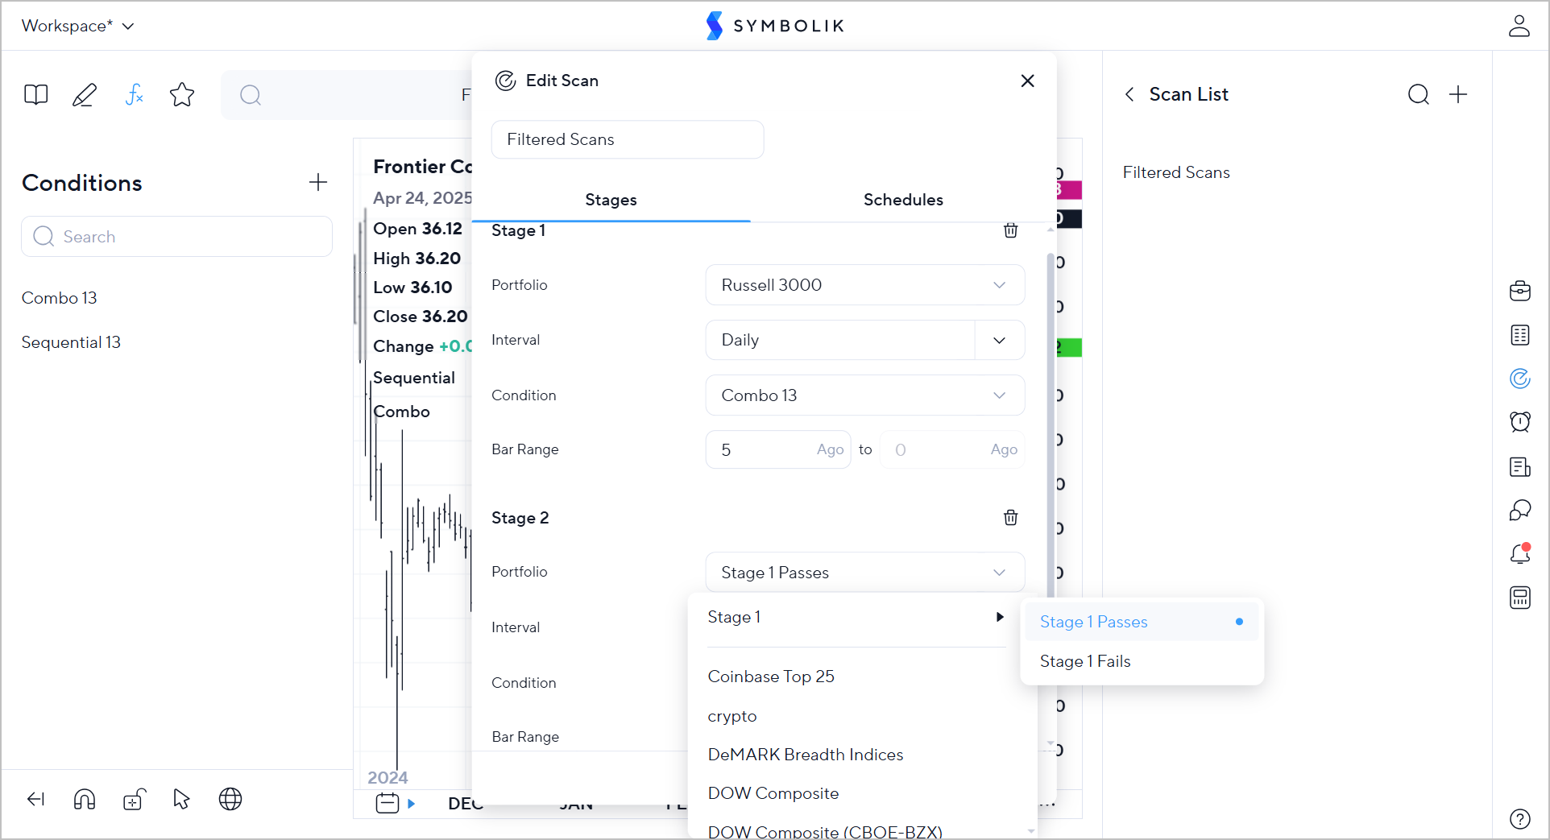
Task: Switch to the Stages tab
Action: [611, 200]
